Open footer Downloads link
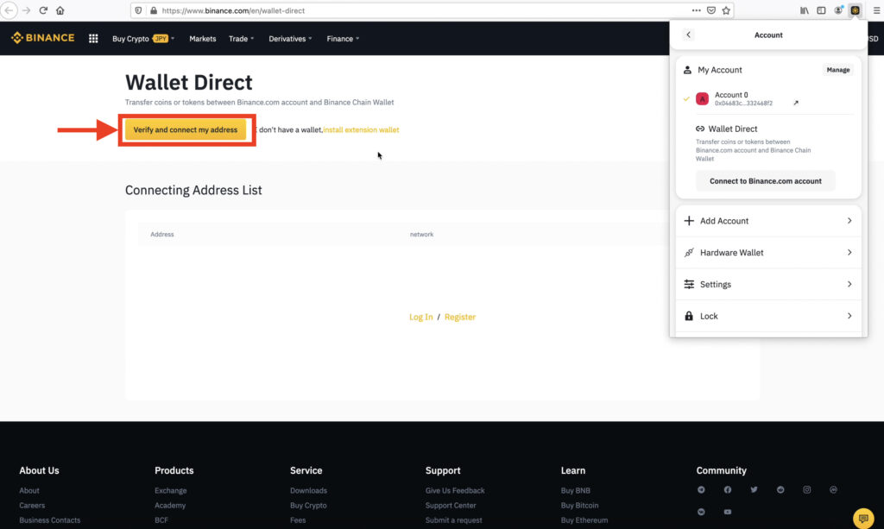Screen dimensions: 884x529 click(x=308, y=490)
